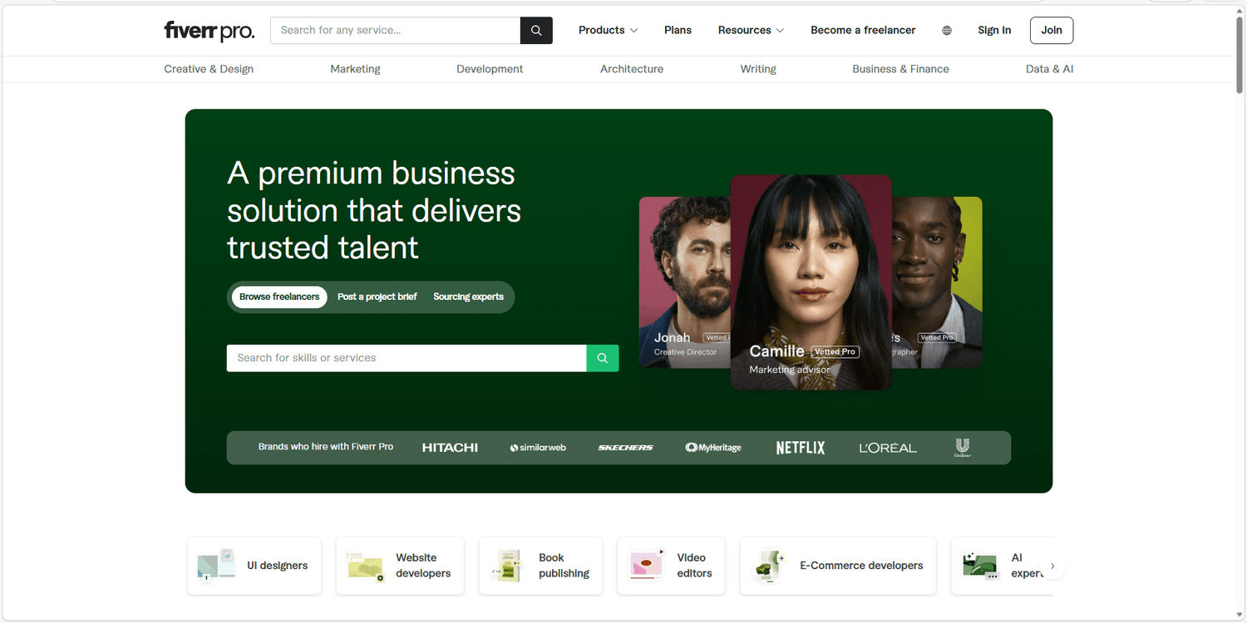Open the Marketing category
Image resolution: width=1247 pixels, height=623 pixels.
click(355, 70)
